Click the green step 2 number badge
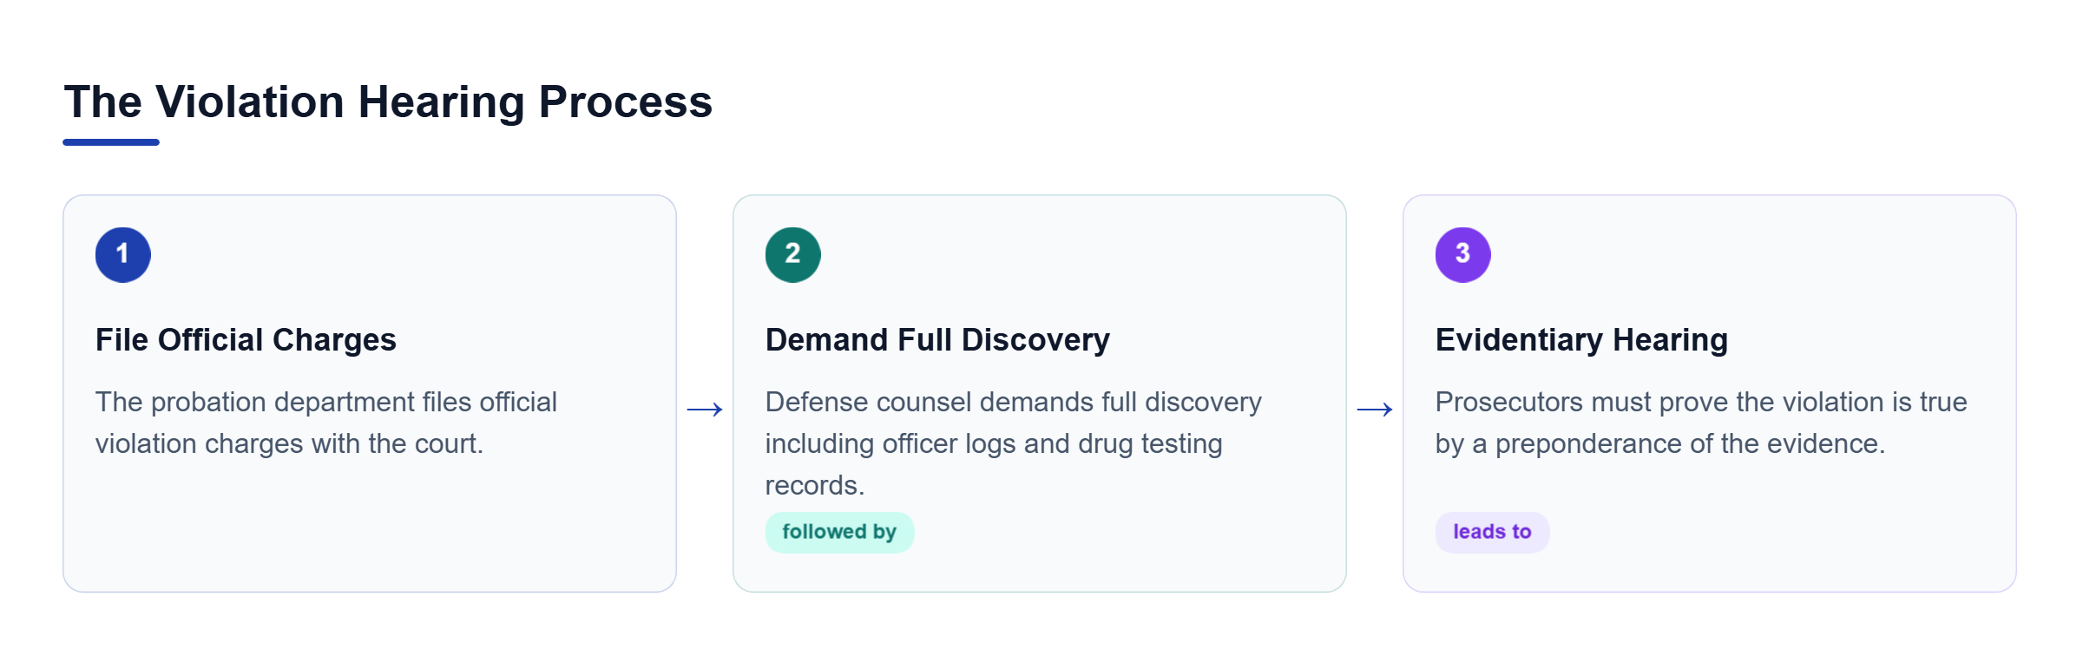This screenshot has width=2083, height=656. point(793,255)
